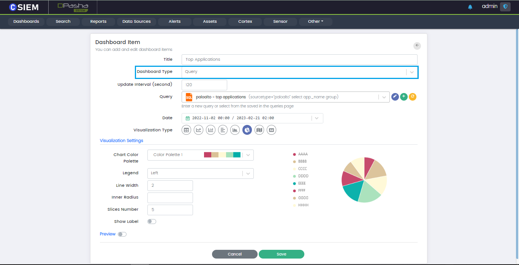Image resolution: width=519 pixels, height=265 pixels.
Task: Open the notifications bell icon
Action: pos(470,7)
